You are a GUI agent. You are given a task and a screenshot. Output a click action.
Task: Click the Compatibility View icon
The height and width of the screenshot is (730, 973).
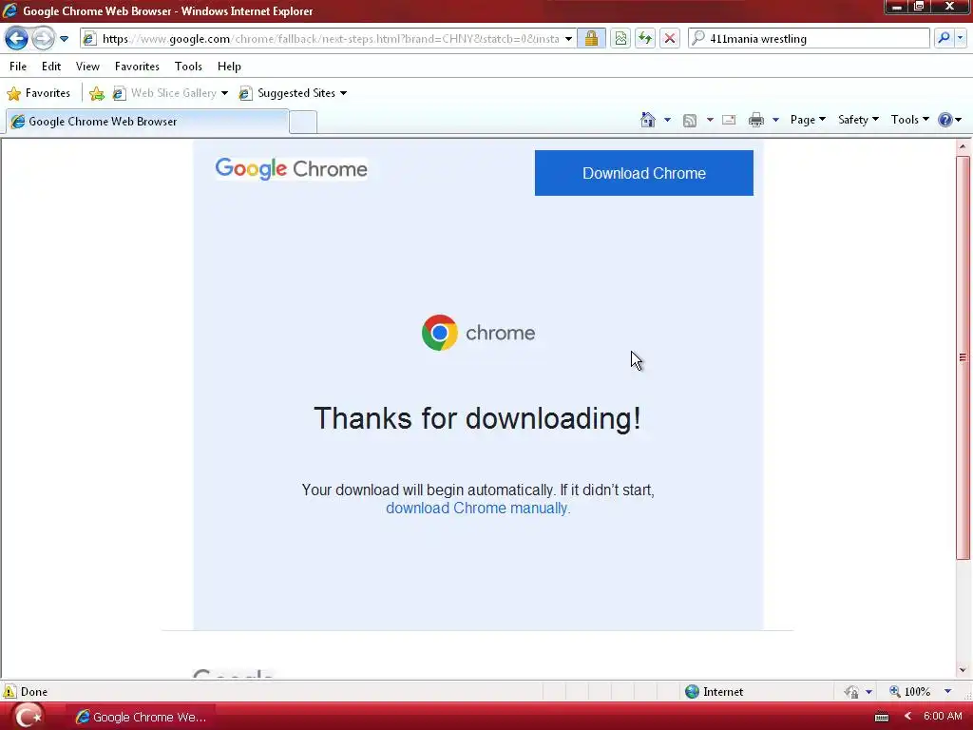(620, 38)
